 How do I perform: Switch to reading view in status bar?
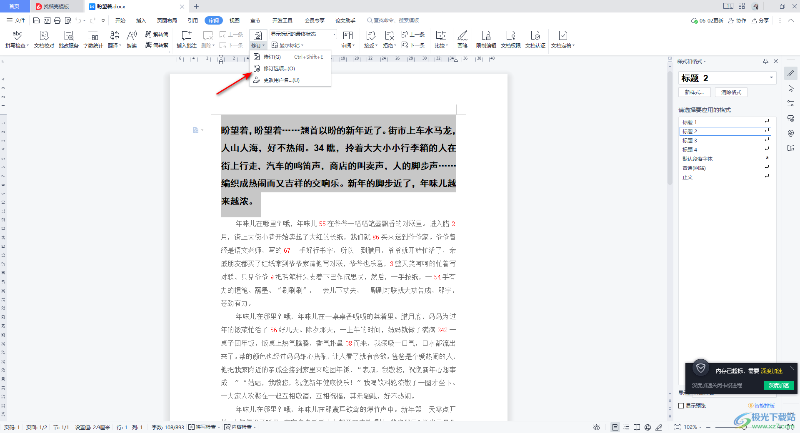point(637,427)
